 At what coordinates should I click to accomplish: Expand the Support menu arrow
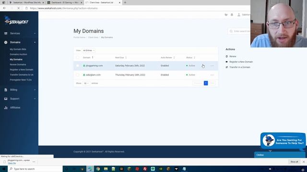pyautogui.click(x=35, y=99)
